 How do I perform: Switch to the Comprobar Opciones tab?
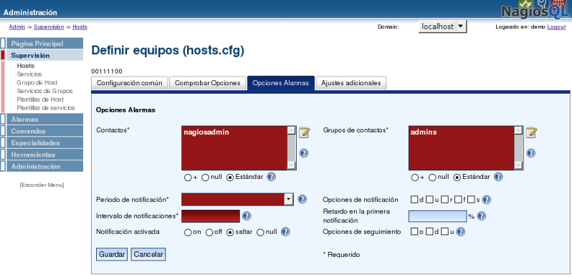[x=208, y=83]
